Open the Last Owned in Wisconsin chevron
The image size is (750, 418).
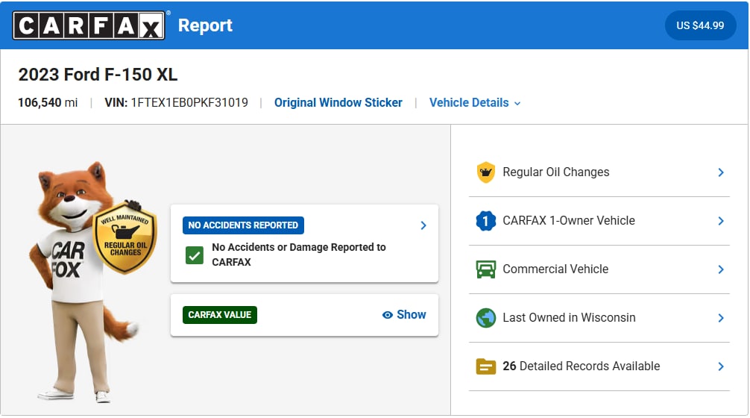(721, 318)
